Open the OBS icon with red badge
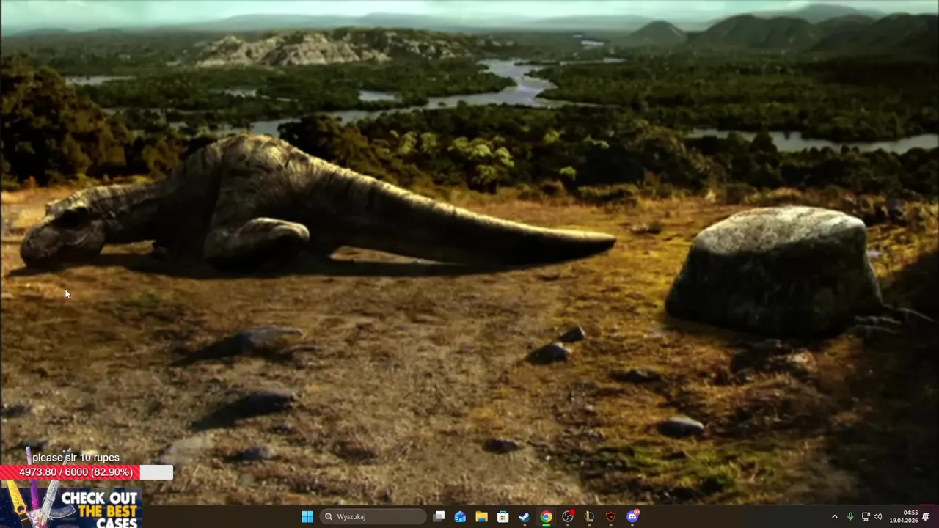 pyautogui.click(x=568, y=516)
